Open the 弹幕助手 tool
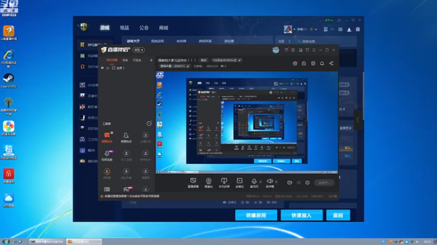This screenshot has width=437, height=245. click(107, 137)
